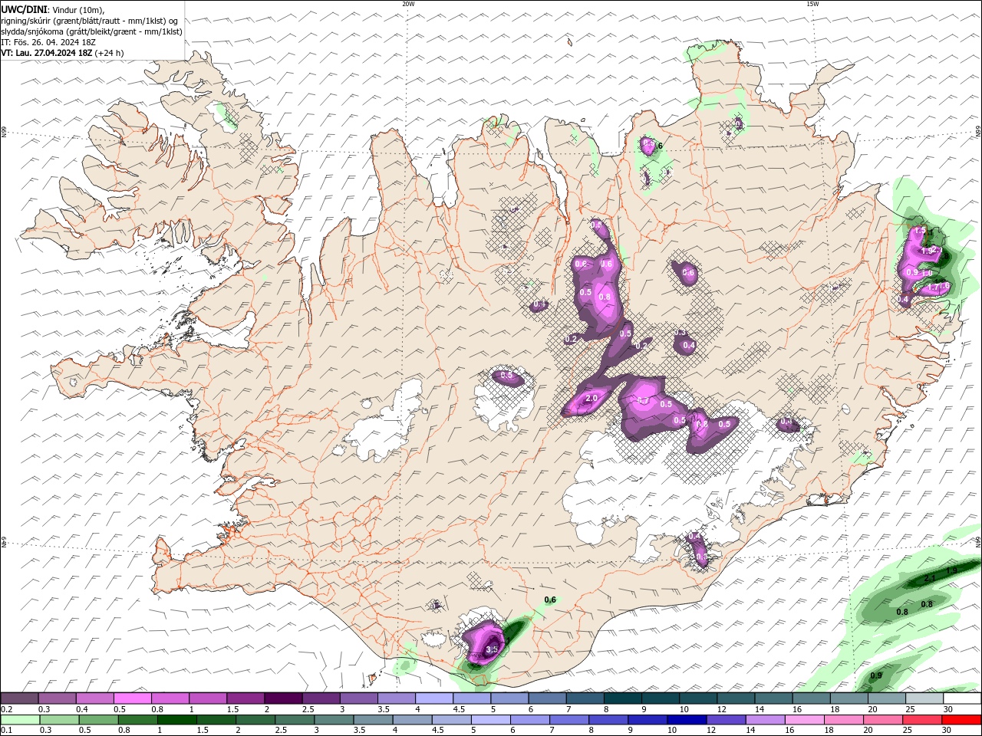Click the 1.9 rain value offshore southeast

point(951,570)
